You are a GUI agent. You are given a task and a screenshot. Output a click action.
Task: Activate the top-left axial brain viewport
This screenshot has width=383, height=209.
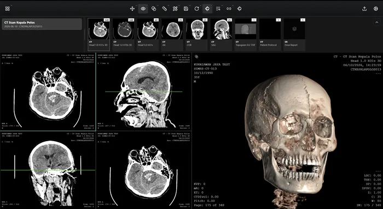tap(48, 92)
